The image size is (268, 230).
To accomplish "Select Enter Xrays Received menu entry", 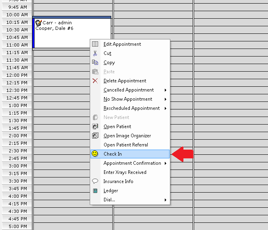I will [x=125, y=172].
